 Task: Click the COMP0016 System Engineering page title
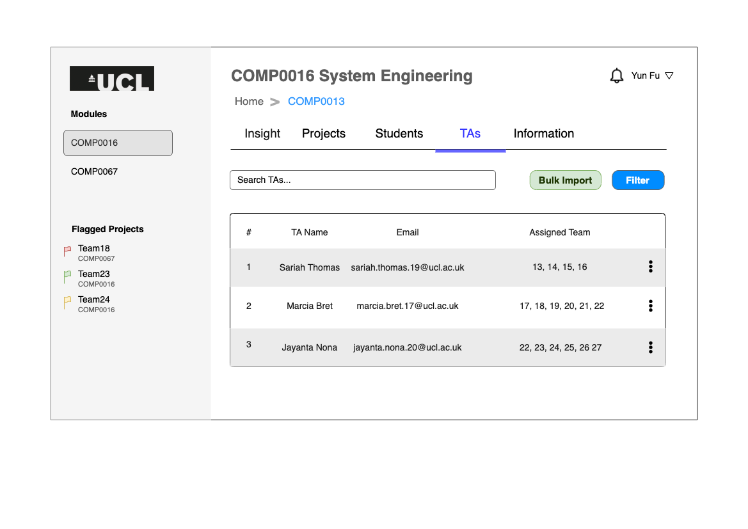[x=352, y=76]
